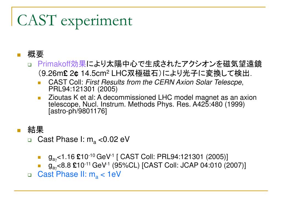This screenshot has width=282, height=212.
Task: Click the PRL94:121301 (2005) text under CAST Coll
Action: [83, 89]
